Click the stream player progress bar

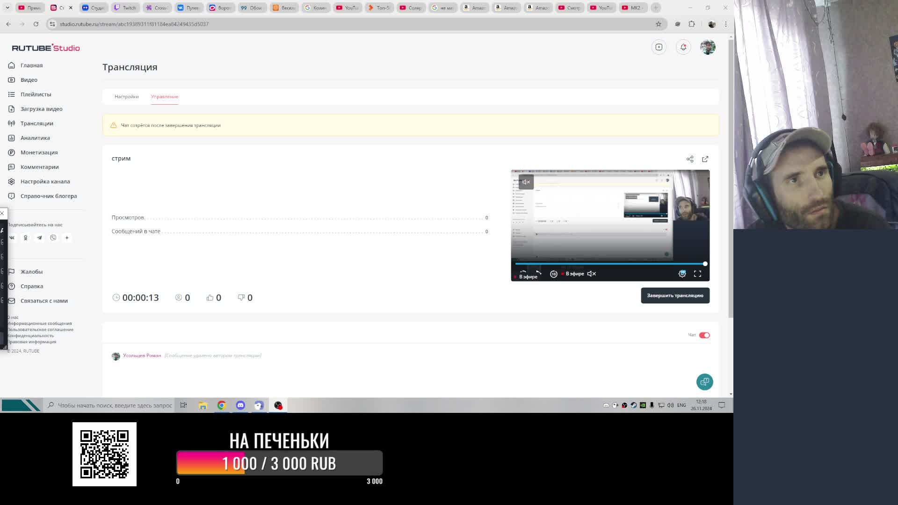[608, 264]
